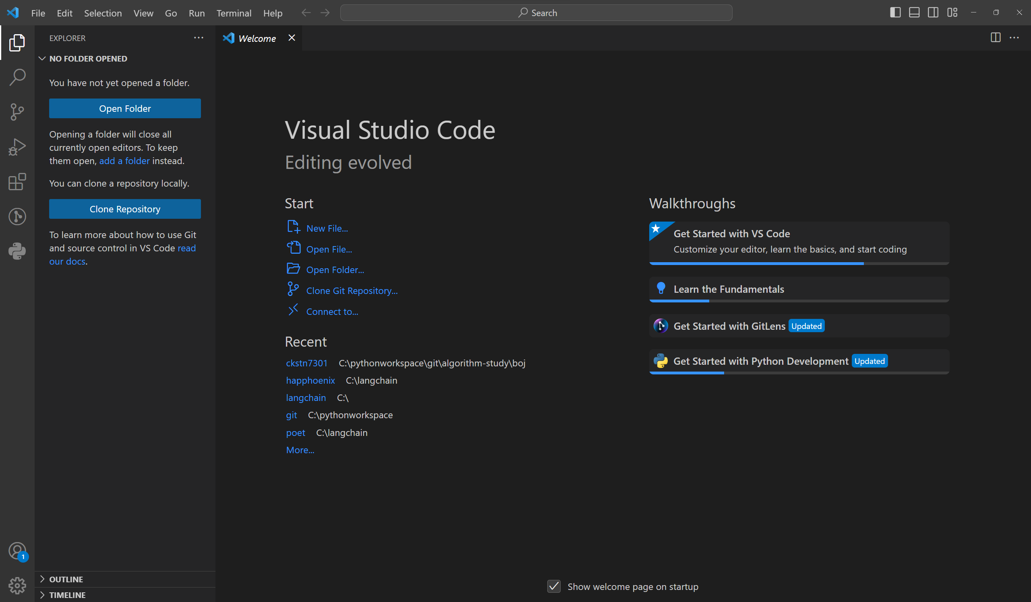Uncheck Show welcome page on startup
Viewport: 1031px width, 602px height.
[x=554, y=586]
